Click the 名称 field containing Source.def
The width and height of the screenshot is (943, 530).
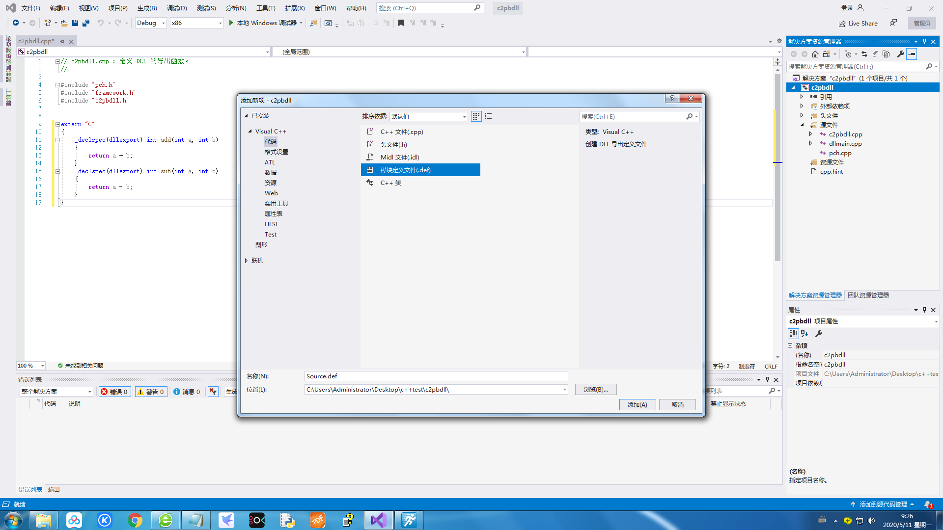point(435,376)
